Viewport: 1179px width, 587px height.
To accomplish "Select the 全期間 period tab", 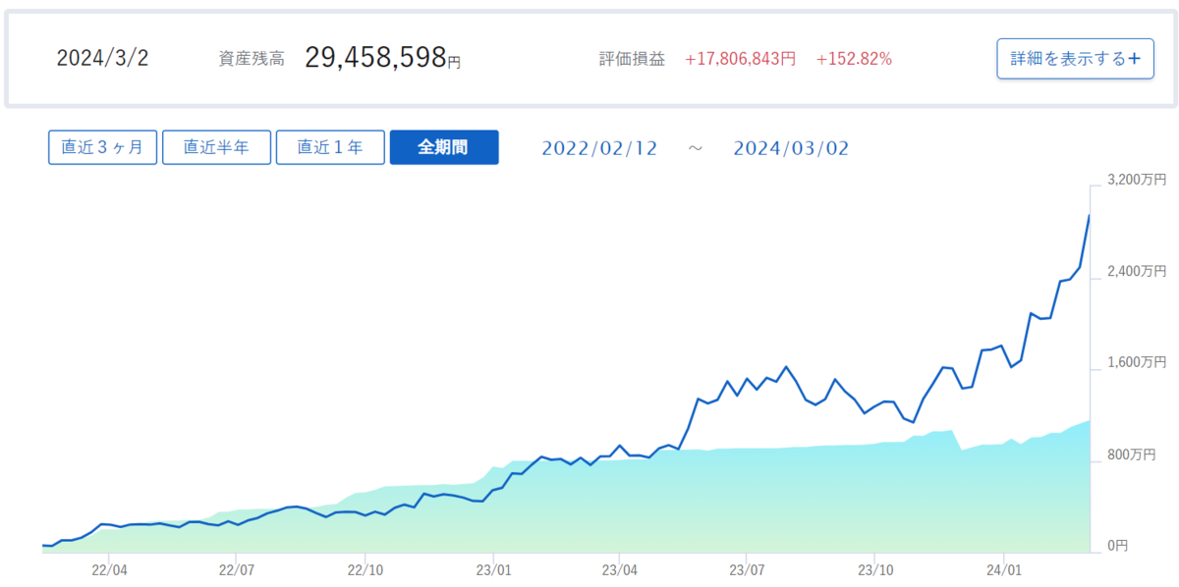I will tap(444, 147).
